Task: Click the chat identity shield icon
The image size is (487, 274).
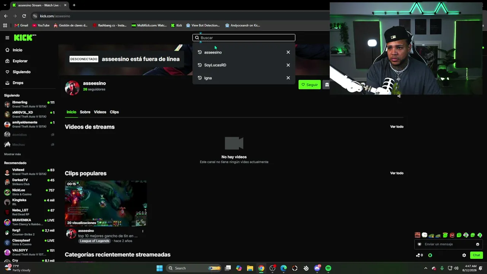Action: click(420, 244)
